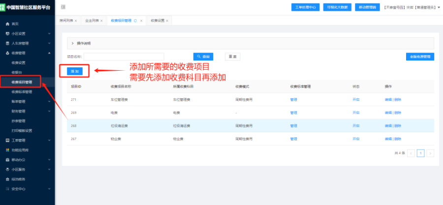The width and height of the screenshot is (443, 205).
Task: Switch to the 房间列表 tab
Action: [x=66, y=21]
